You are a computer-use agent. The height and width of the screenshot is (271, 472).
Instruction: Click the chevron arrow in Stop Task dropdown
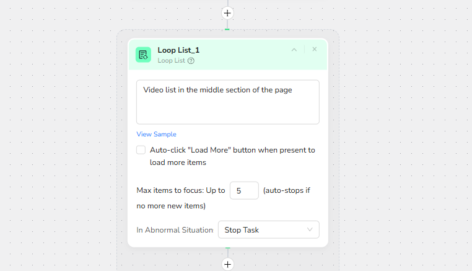310,229
